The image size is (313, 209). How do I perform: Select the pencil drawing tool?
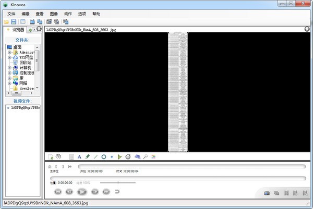pos(88,157)
